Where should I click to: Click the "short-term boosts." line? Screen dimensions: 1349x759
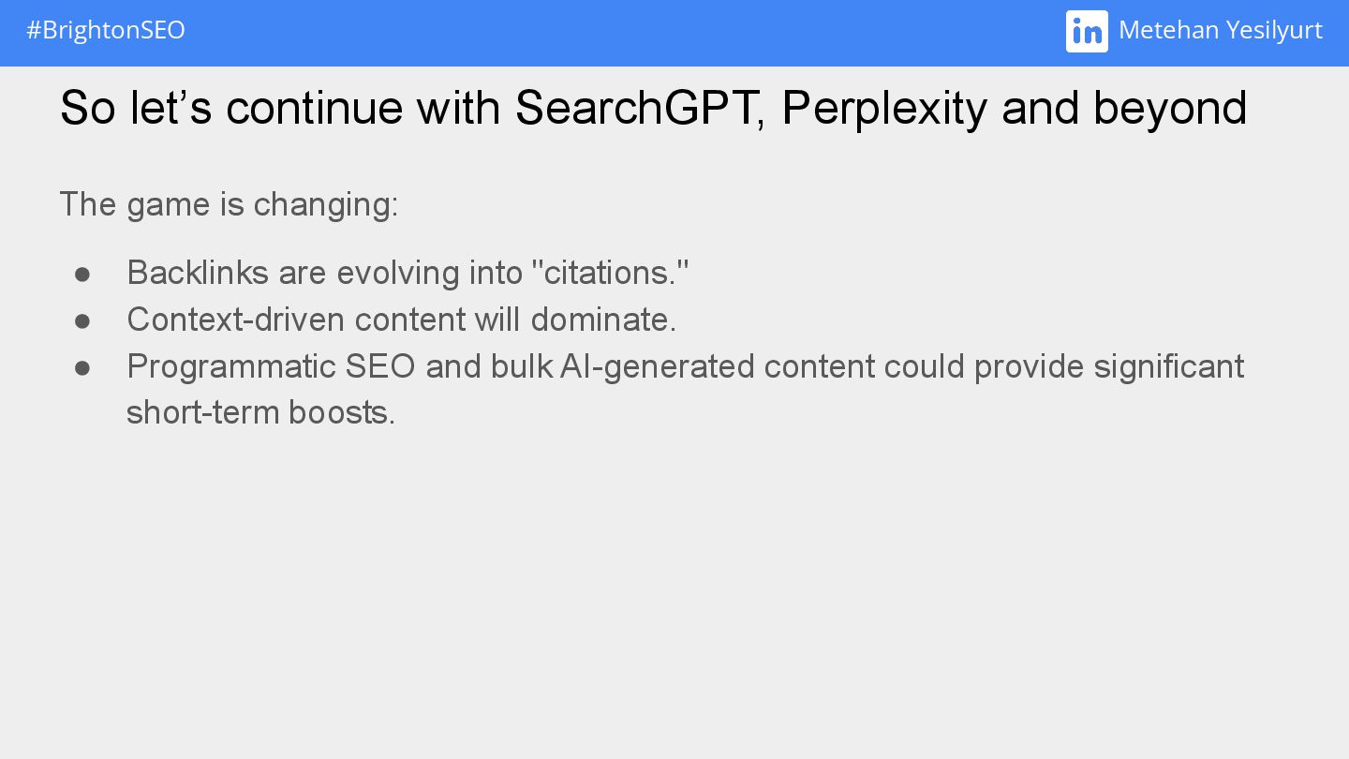[261, 413]
